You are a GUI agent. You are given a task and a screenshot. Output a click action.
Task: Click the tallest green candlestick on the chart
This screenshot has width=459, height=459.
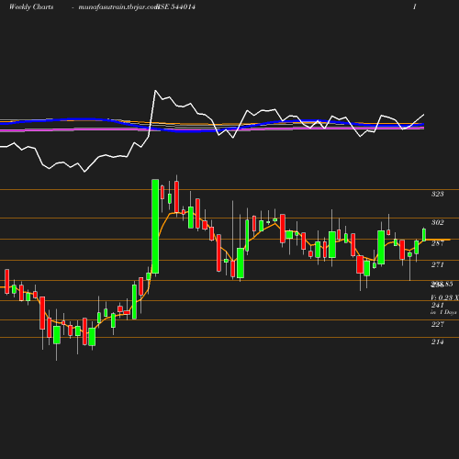pyautogui.click(x=155, y=226)
